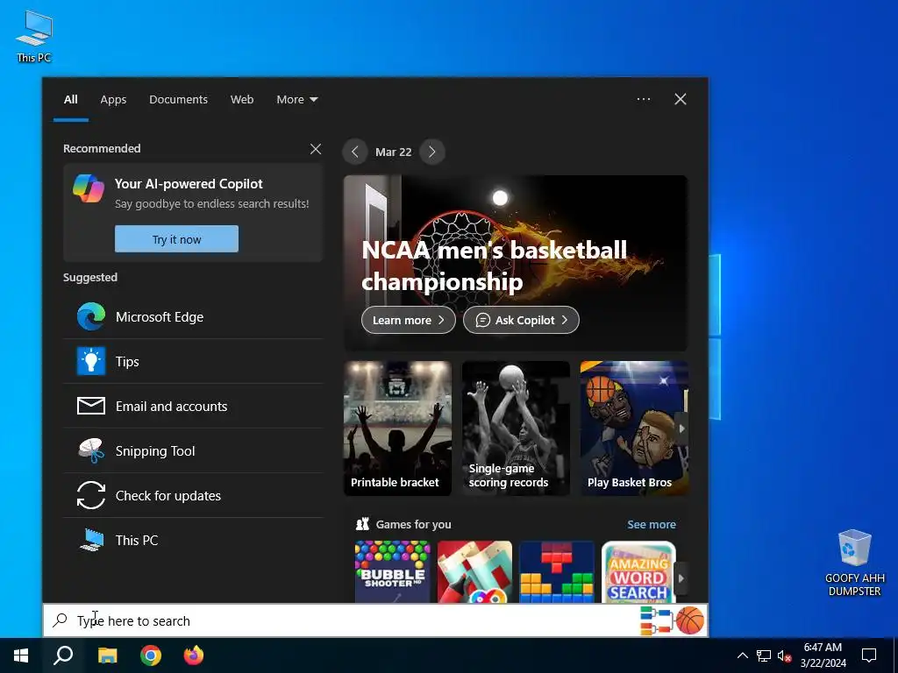Go to the previous day arrow
The image size is (898, 673).
click(355, 152)
